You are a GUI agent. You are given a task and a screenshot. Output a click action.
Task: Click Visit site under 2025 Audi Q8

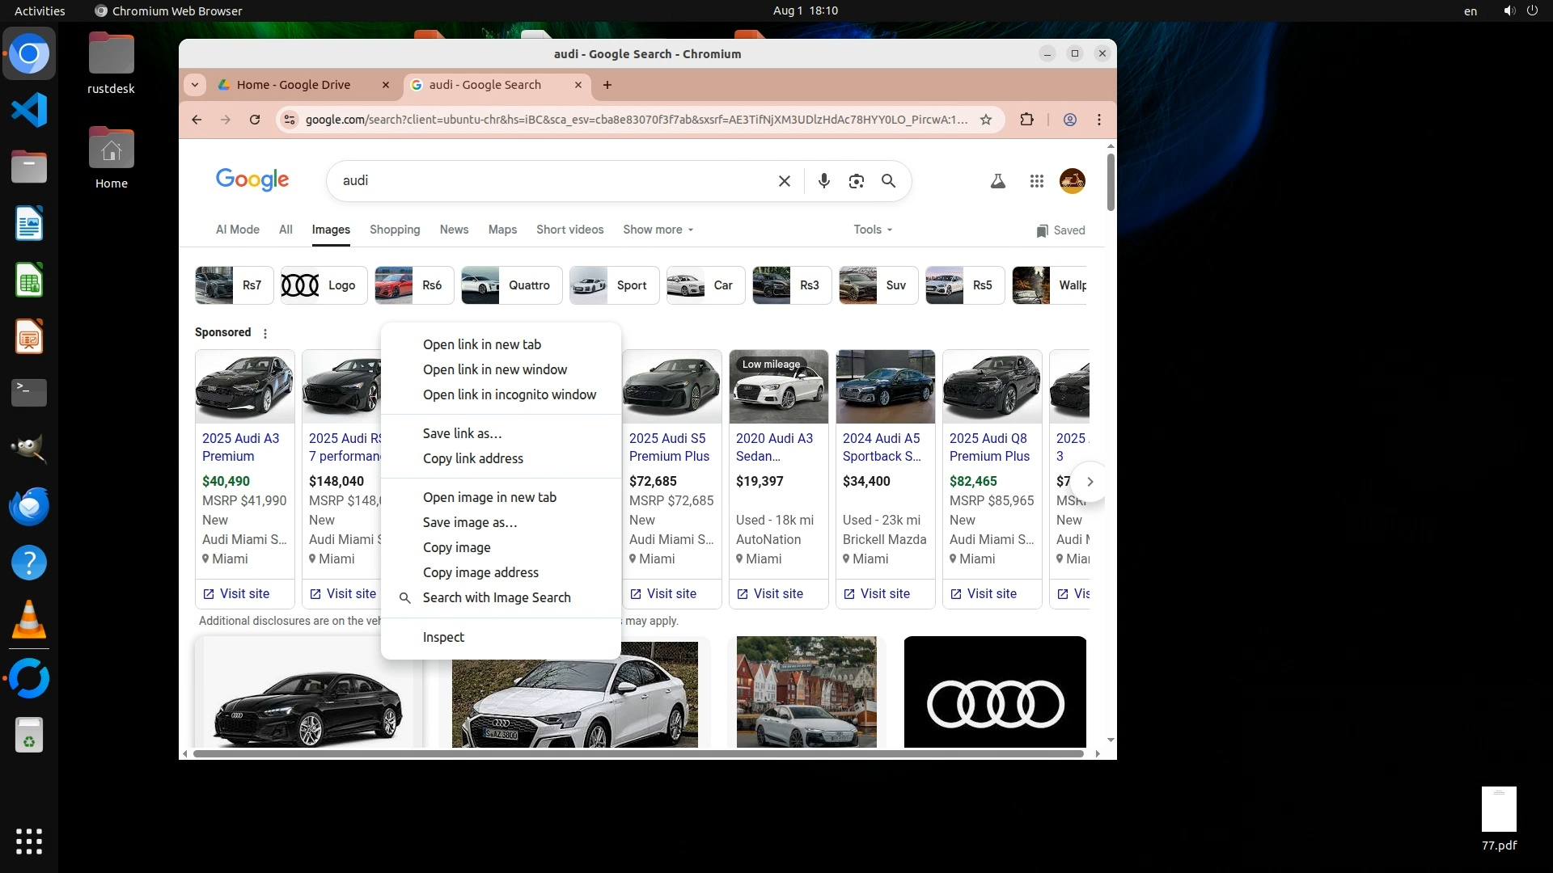991,593
